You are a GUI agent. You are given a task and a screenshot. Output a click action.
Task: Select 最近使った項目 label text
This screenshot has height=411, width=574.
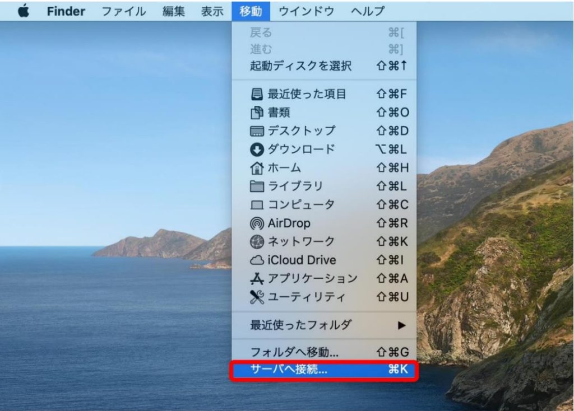(x=307, y=94)
